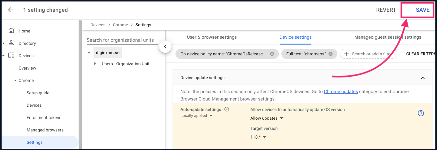This screenshot has width=437, height=150.
Task: Open the Allow updates dropdown
Action: coord(267,118)
